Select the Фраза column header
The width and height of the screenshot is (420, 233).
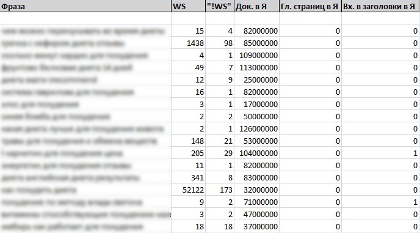point(85,6)
